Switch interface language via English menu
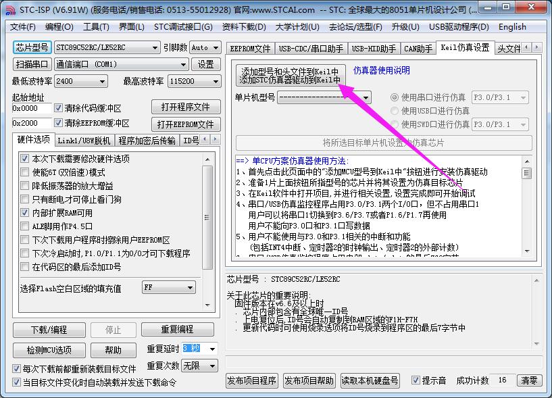 [512, 27]
